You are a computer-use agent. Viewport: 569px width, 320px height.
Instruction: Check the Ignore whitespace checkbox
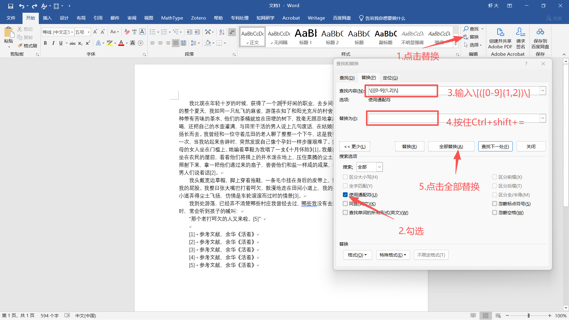click(495, 213)
